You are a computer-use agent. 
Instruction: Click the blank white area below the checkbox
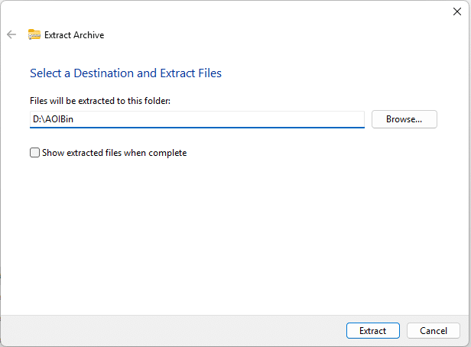coord(234,234)
